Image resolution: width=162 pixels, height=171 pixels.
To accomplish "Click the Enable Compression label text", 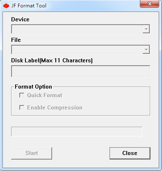I will pyautogui.click(x=55, y=107).
